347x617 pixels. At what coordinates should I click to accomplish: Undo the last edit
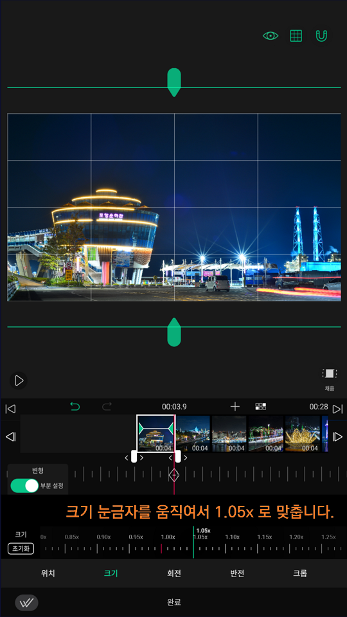coord(75,406)
